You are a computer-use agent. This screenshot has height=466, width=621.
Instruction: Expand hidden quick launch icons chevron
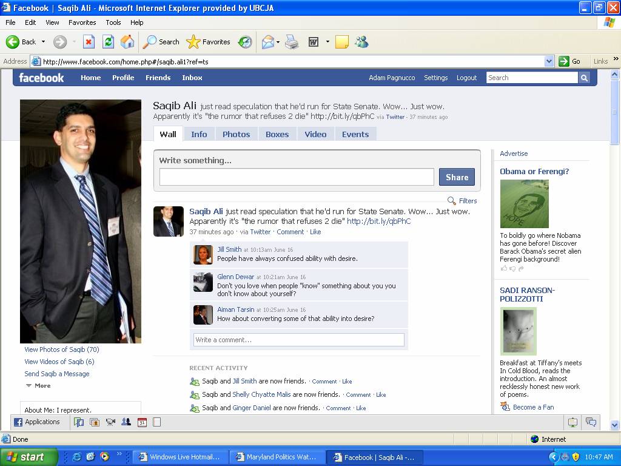119,454
